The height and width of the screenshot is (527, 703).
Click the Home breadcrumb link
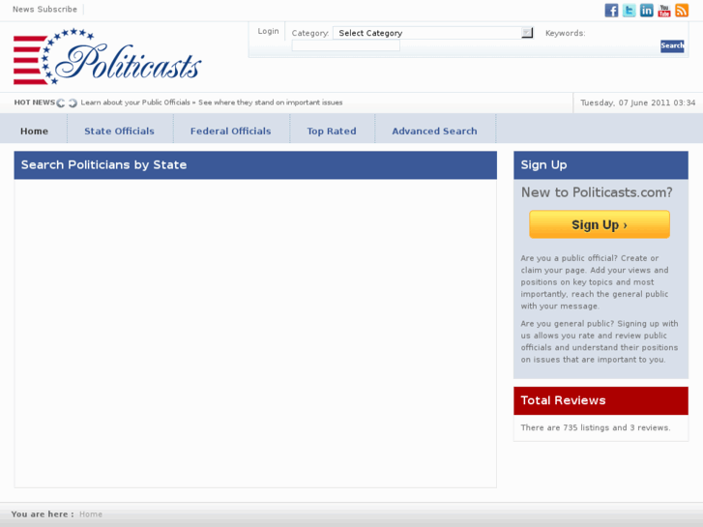click(x=91, y=514)
